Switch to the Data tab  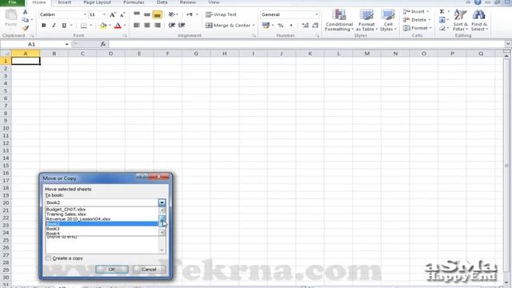point(162,2)
